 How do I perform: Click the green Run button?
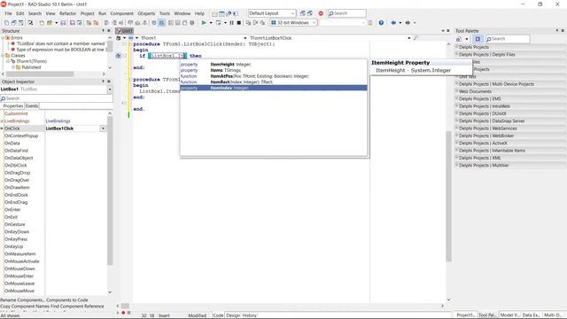[x=204, y=23]
